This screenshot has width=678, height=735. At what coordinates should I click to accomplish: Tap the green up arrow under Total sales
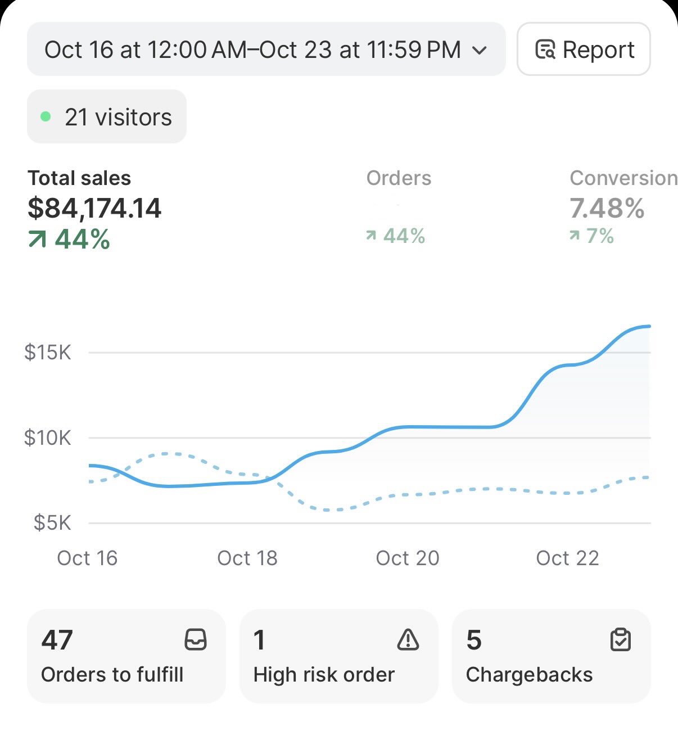tap(37, 240)
